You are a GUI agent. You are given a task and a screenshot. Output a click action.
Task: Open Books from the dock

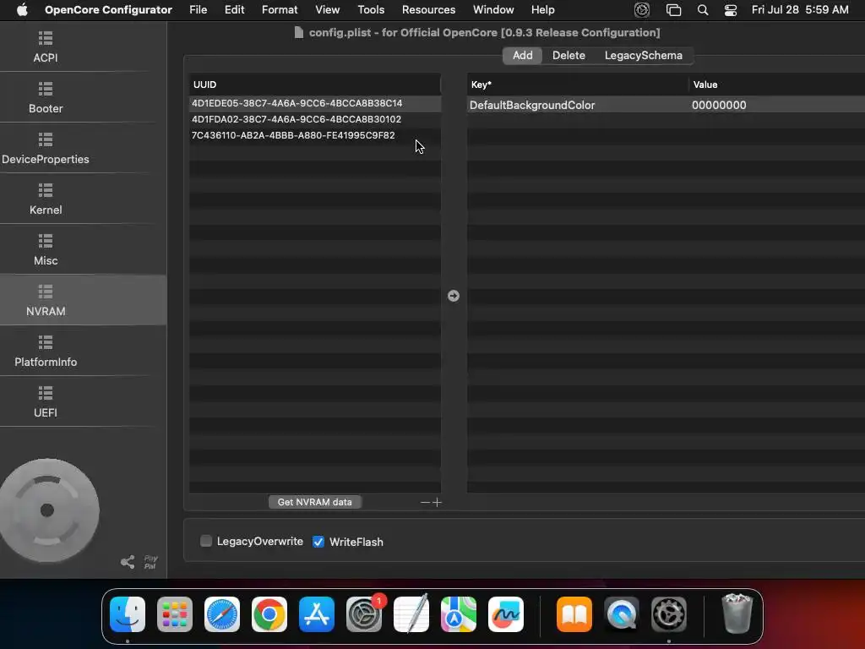(x=574, y=614)
